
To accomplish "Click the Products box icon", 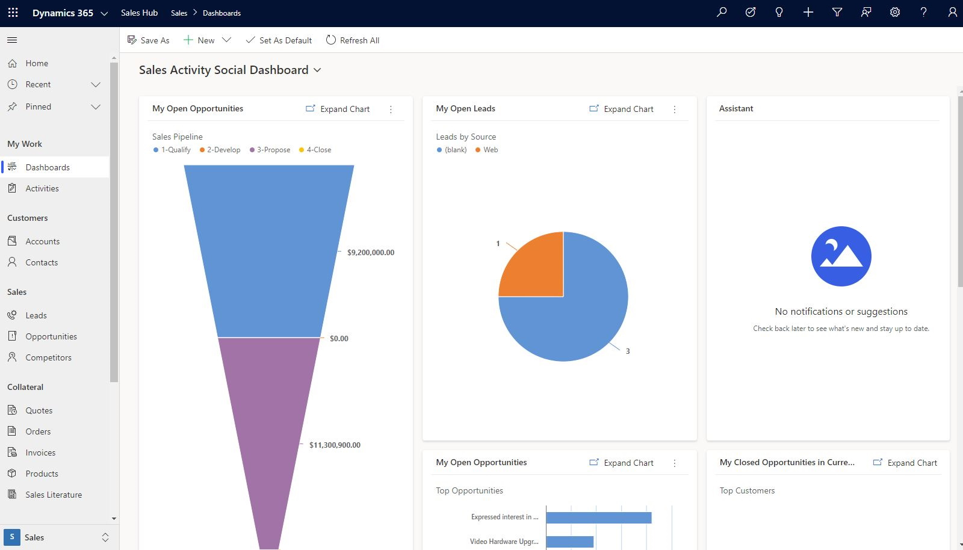I will (x=12, y=473).
